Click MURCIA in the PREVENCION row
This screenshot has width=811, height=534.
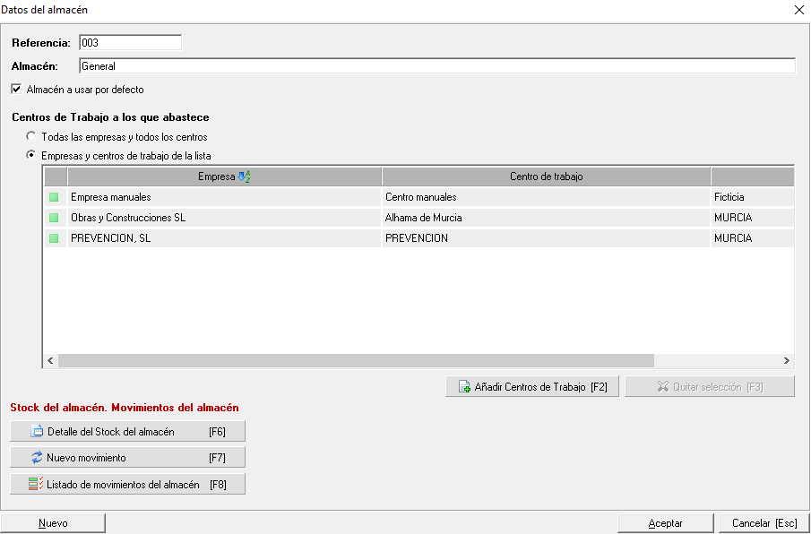tap(753, 238)
